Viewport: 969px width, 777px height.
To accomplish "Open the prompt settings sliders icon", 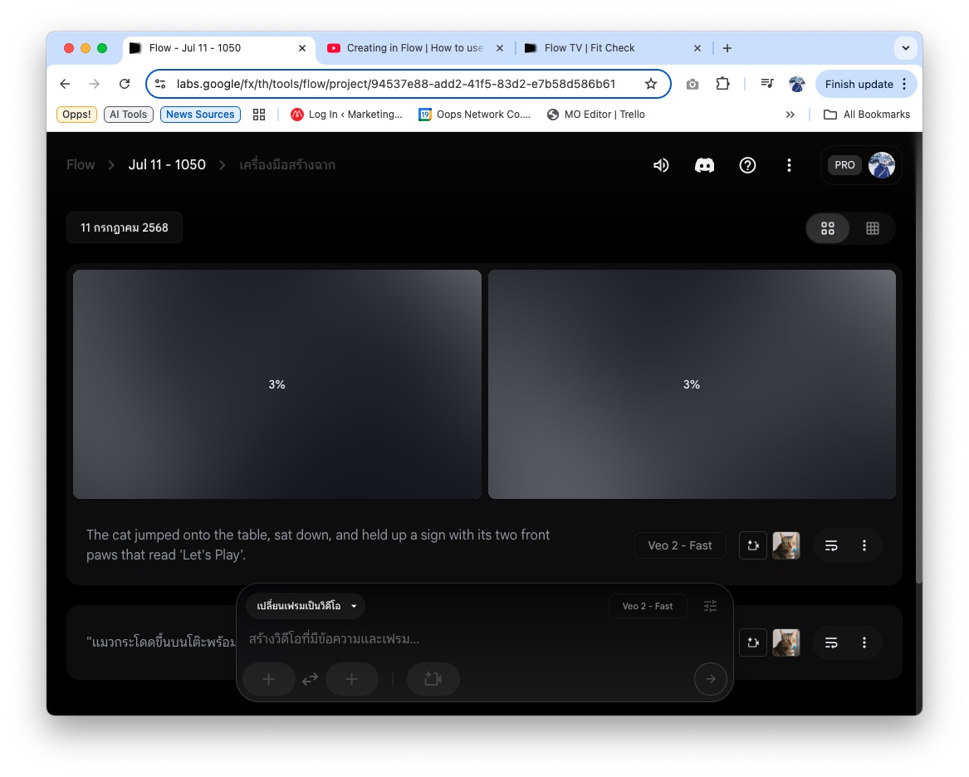I will click(x=710, y=606).
